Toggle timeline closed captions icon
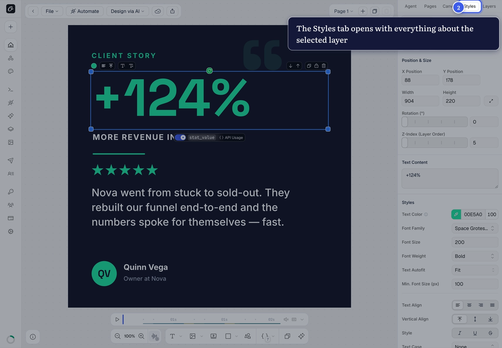The width and height of the screenshot is (502, 348). point(294,319)
